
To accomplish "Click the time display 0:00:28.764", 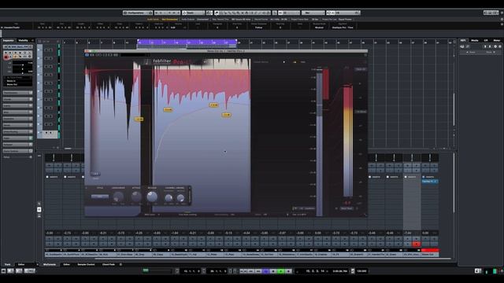I will click(339, 271).
